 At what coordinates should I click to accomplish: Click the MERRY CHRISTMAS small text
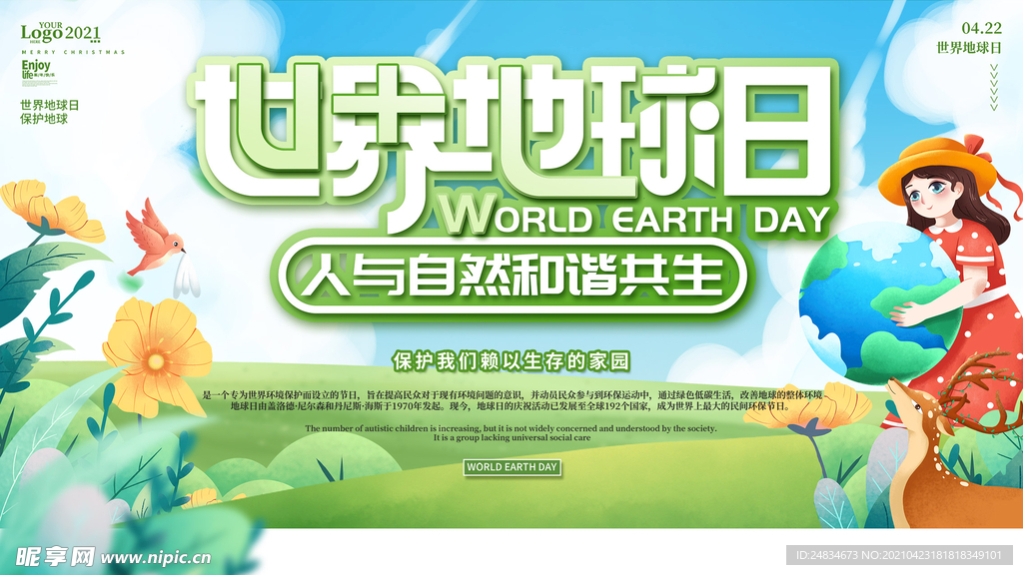click(72, 52)
